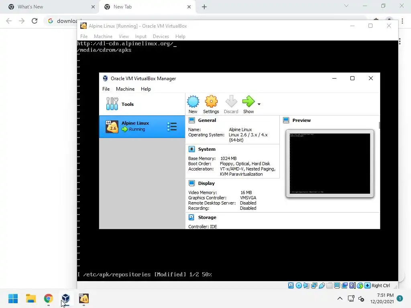
Task: Click the Storage section header
Action: pos(207,217)
